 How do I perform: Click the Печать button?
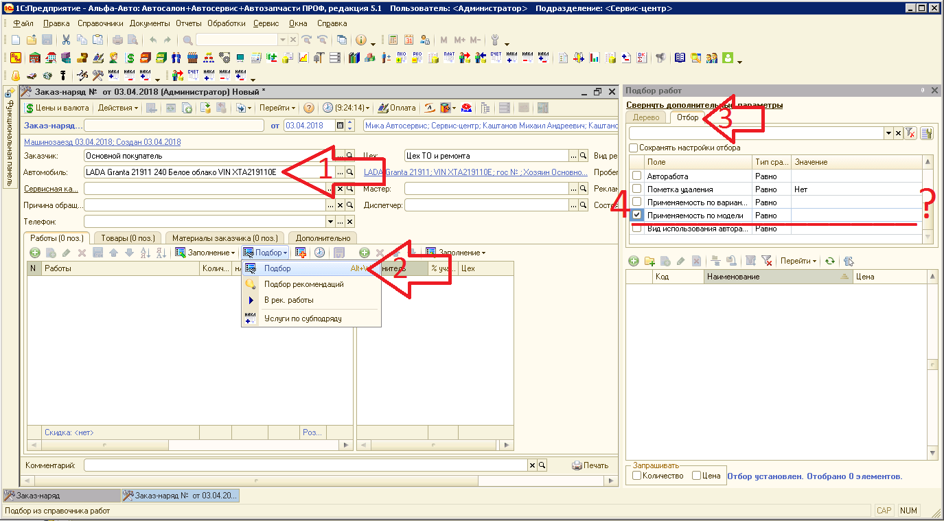pos(590,465)
